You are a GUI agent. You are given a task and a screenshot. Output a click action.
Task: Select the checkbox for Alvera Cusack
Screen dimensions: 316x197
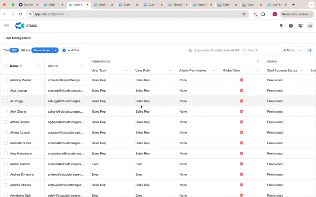[6, 132]
